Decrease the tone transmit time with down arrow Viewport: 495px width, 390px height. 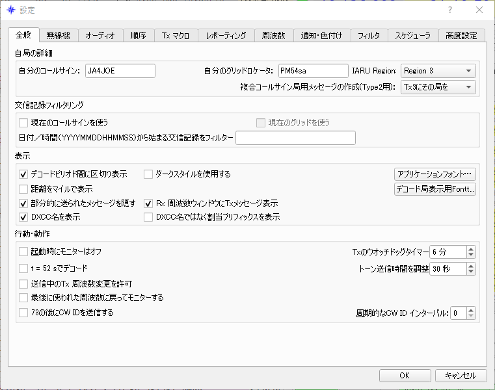point(471,272)
